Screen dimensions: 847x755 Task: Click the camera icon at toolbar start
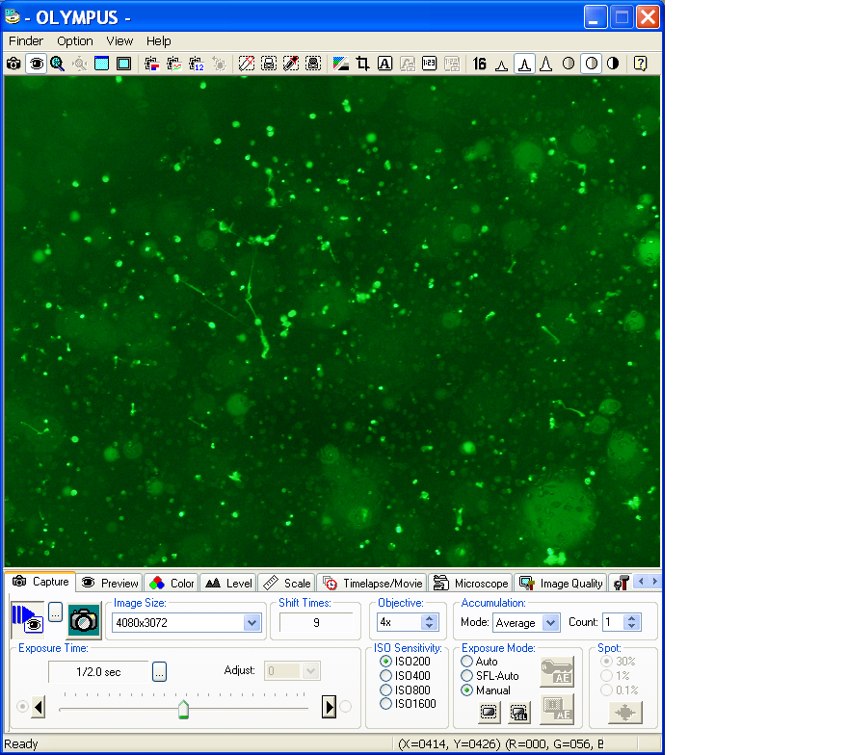[14, 64]
